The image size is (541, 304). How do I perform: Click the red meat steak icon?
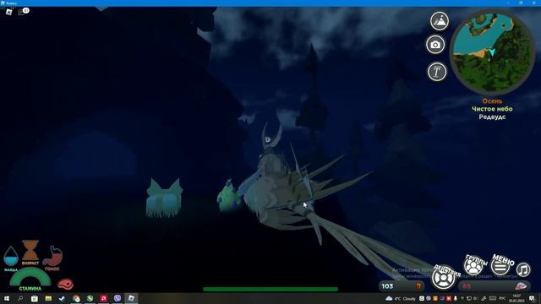tap(66, 285)
